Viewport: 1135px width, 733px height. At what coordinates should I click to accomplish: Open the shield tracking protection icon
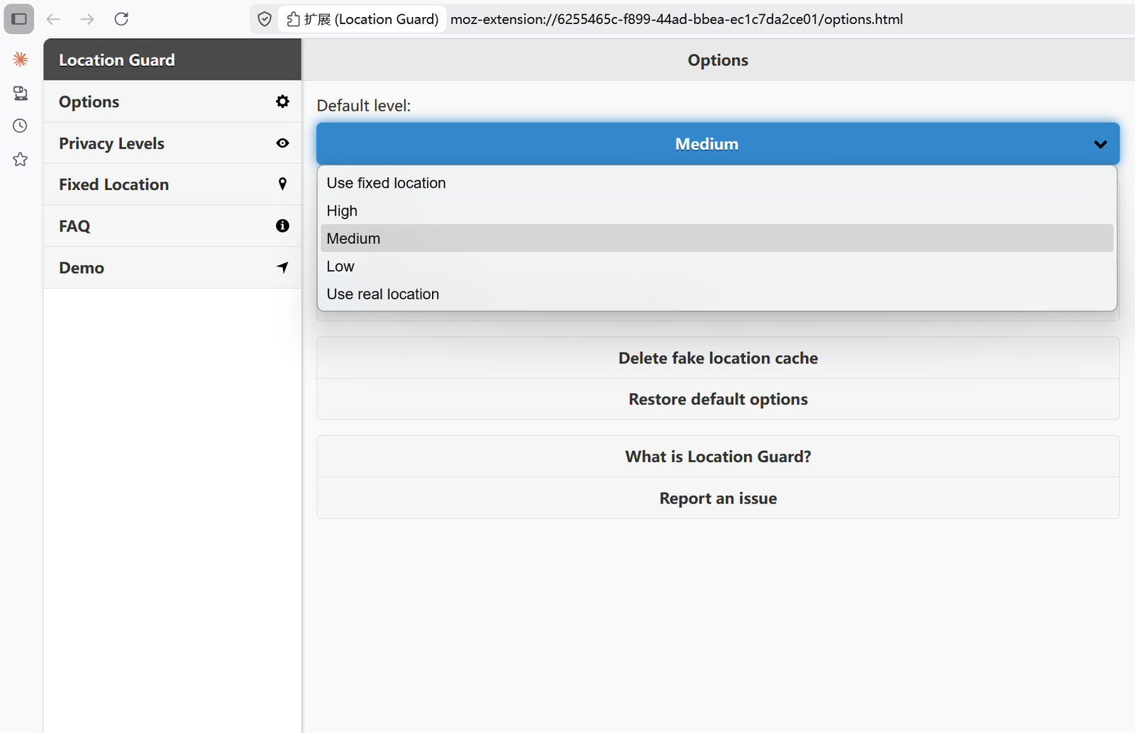tap(265, 19)
